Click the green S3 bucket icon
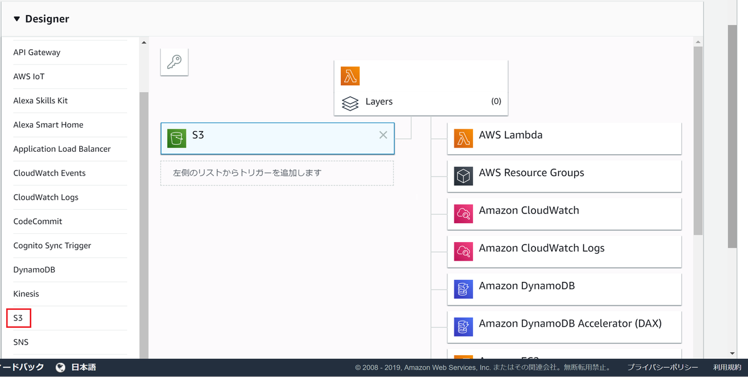This screenshot has height=377, width=748. [x=176, y=138]
